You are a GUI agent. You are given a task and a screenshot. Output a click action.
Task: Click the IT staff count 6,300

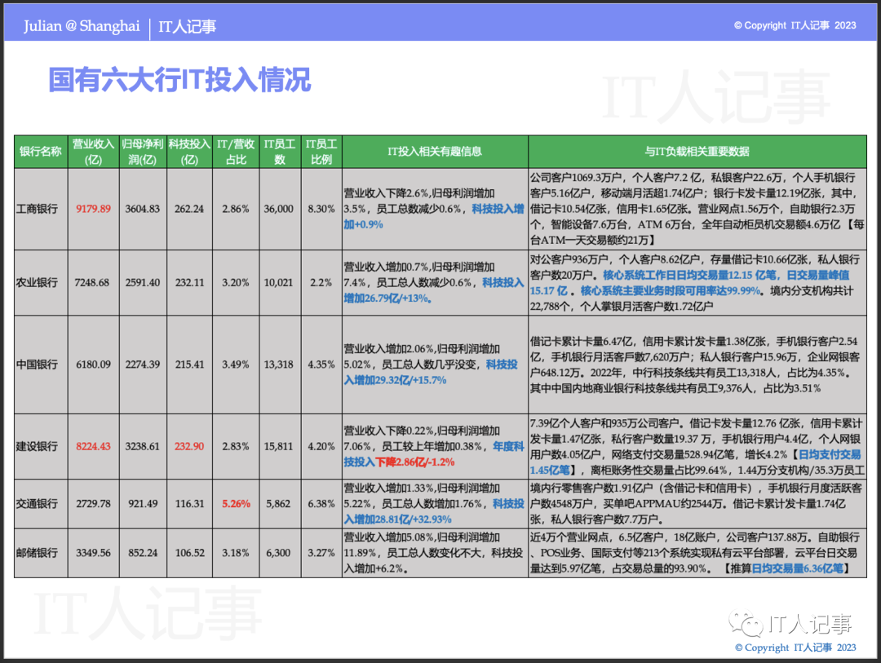tap(279, 553)
